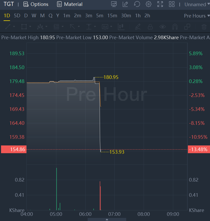Select the 1h interval tab
Image resolution: width=210 pixels, height=221 pixels.
pyautogui.click(x=138, y=16)
